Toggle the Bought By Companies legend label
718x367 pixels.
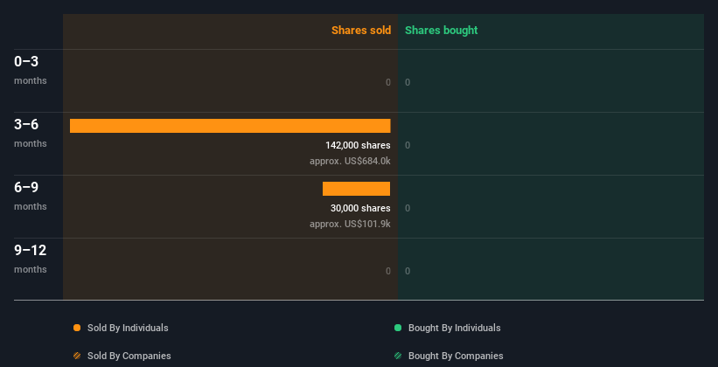click(x=456, y=356)
